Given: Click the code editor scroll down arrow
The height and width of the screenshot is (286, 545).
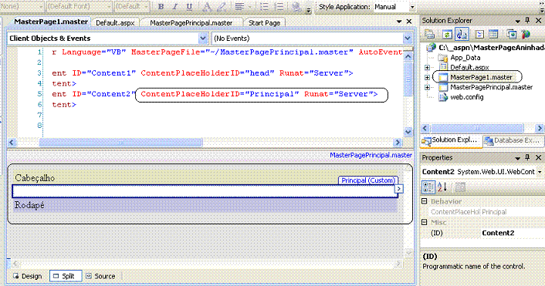Looking at the screenshot, I should (x=408, y=132).
